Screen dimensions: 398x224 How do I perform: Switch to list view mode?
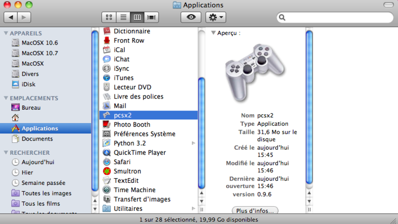coord(123,17)
